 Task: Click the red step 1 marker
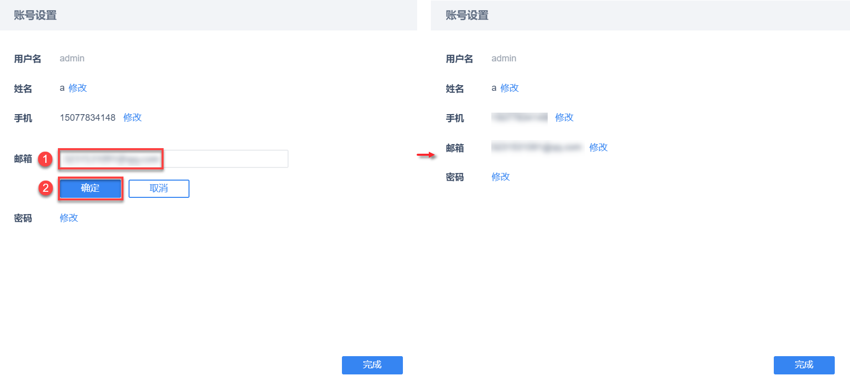[45, 159]
